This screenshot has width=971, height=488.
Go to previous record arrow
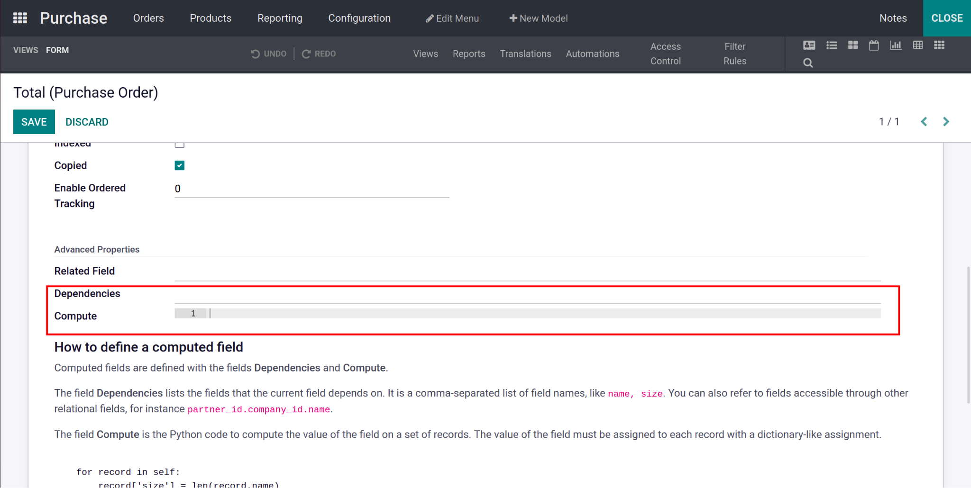pyautogui.click(x=924, y=122)
